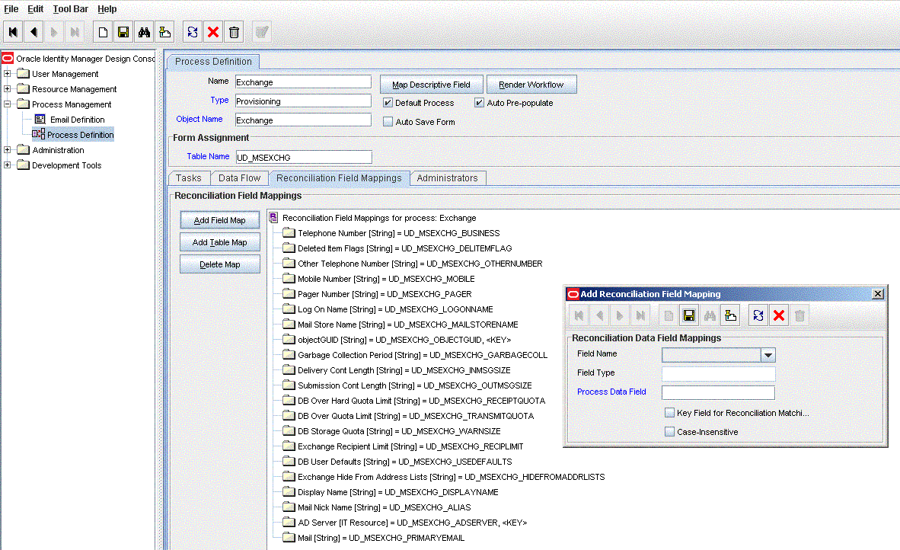Screen dimensions: 900x550
Task: Enable the Case-Insensitive checkbox
Action: click(669, 432)
